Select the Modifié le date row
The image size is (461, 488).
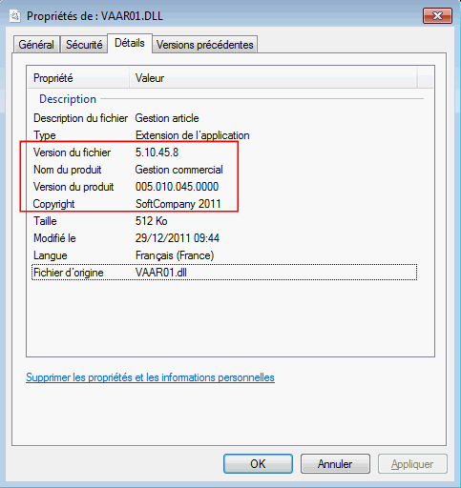point(224,238)
